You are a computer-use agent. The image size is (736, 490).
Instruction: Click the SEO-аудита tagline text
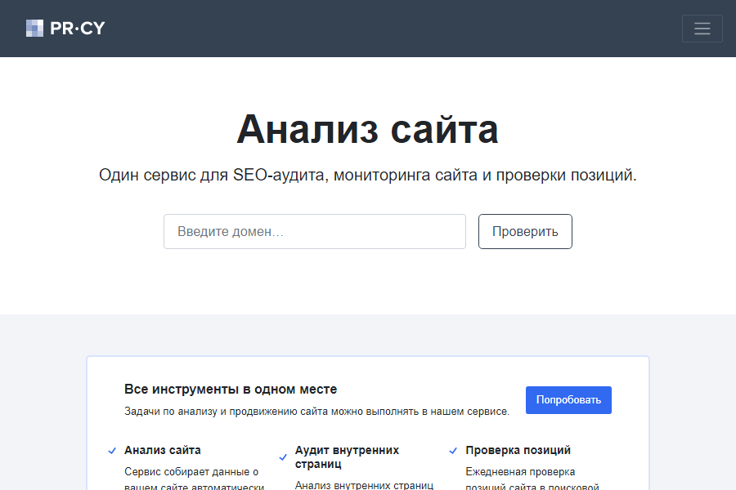[x=367, y=174]
